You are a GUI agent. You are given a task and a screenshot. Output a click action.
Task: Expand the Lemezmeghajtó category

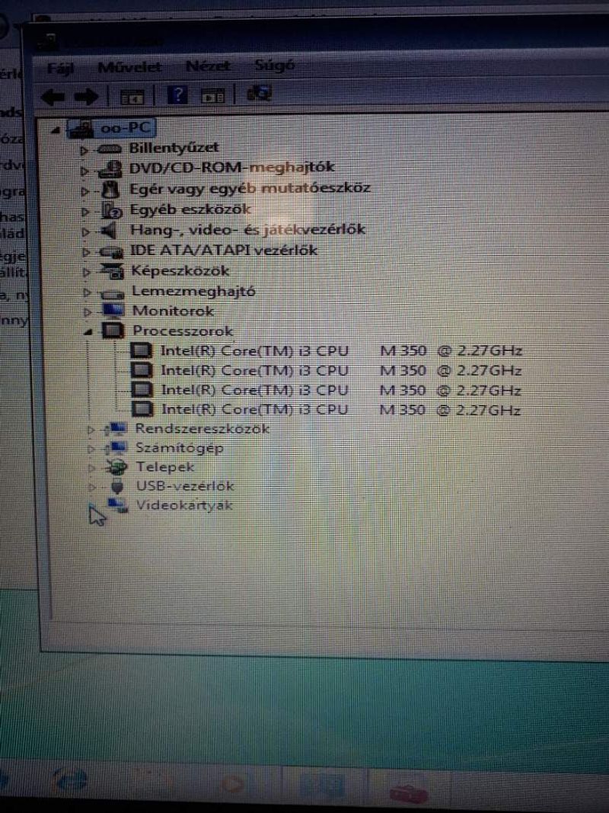(88, 293)
